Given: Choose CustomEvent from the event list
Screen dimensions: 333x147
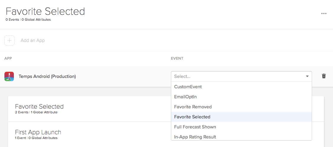Looking at the screenshot, I should (x=188, y=87).
